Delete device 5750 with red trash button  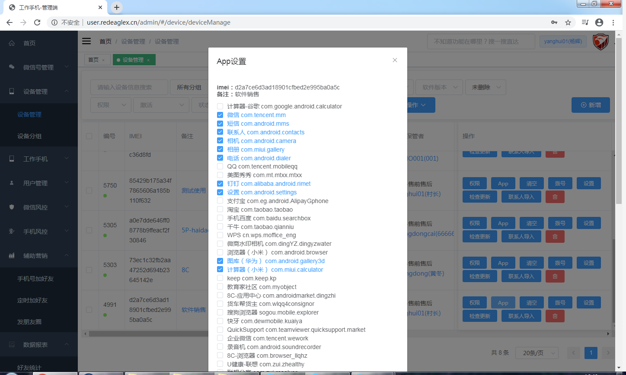coord(555,197)
